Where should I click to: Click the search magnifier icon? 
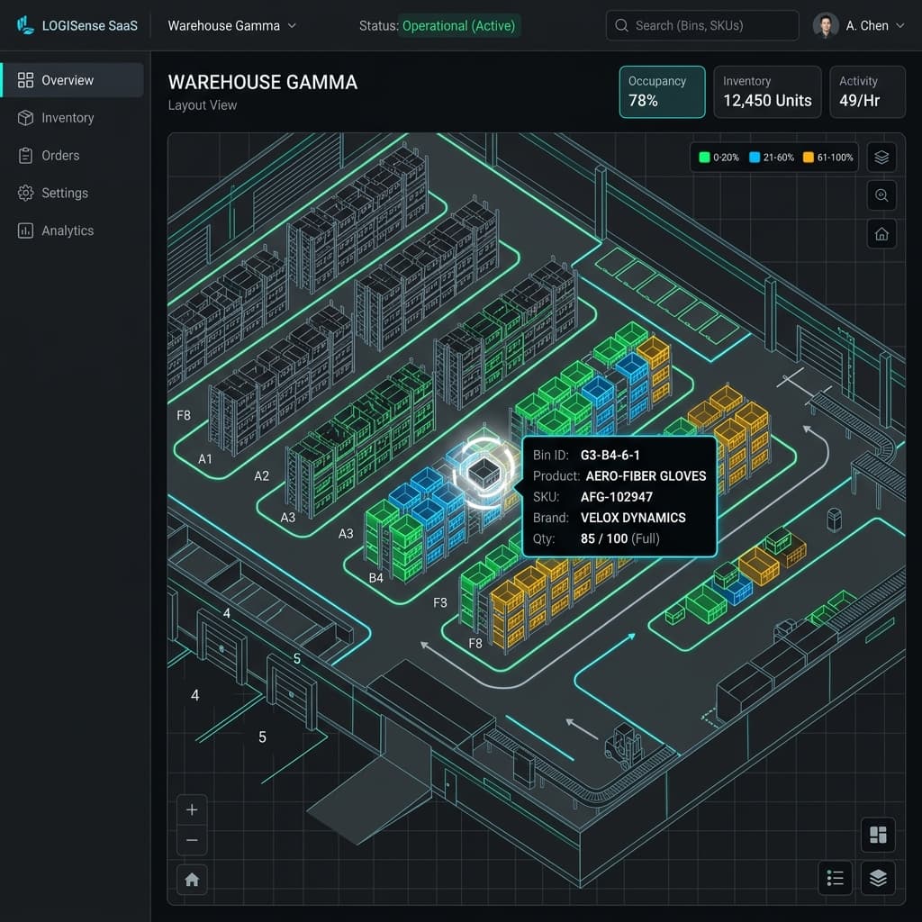pos(621,25)
